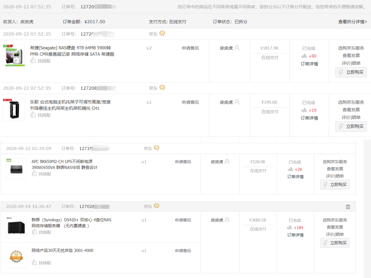371x278 pixels.
Task: Click 申请售后 for Loctek bracket
Action: coord(190,102)
